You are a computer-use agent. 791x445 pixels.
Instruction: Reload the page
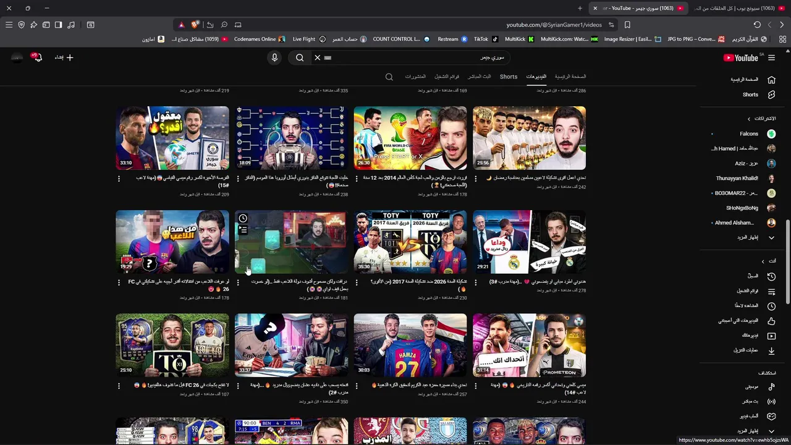[757, 25]
